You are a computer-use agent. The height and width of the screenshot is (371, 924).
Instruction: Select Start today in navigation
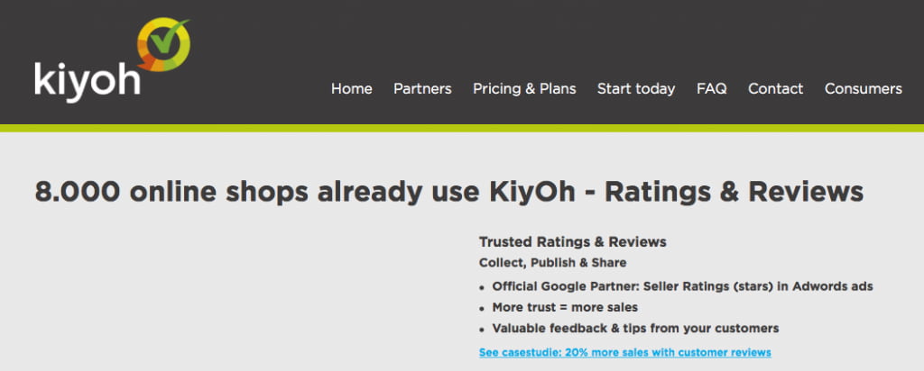tap(636, 89)
